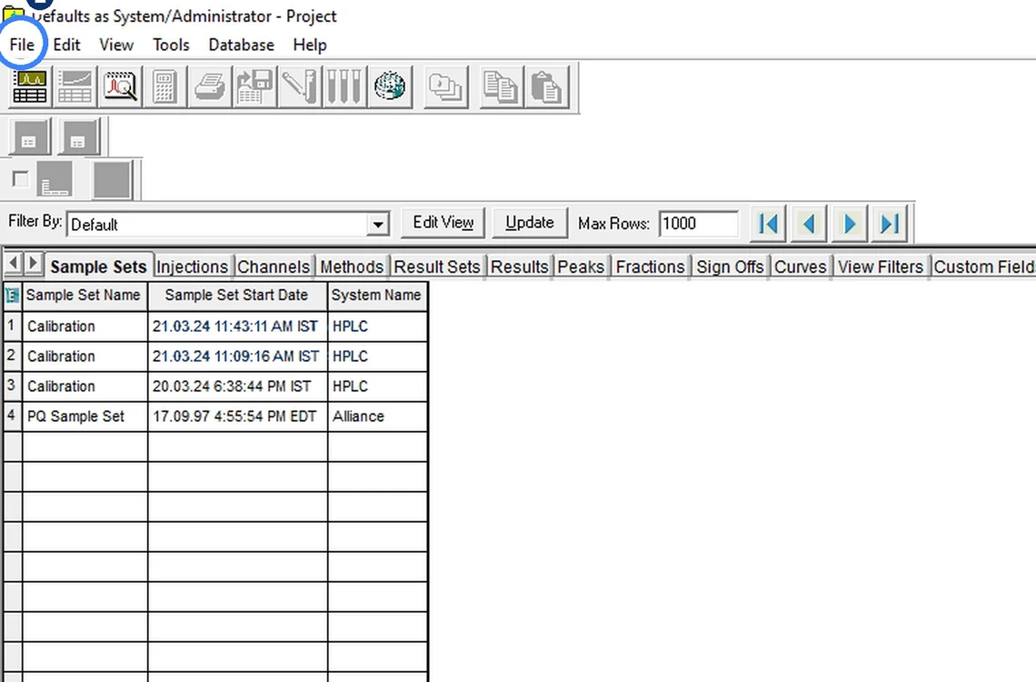Switch to the Custom Fields tab
This screenshot has height=682, width=1036.
[984, 266]
